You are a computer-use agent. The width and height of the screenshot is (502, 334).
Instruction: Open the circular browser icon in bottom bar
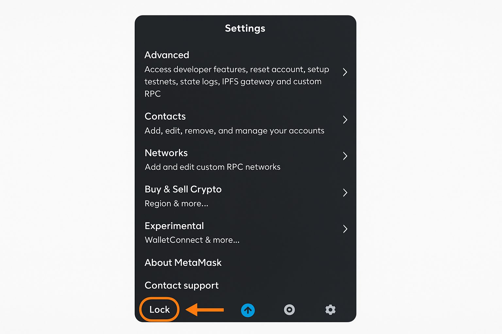click(x=289, y=310)
